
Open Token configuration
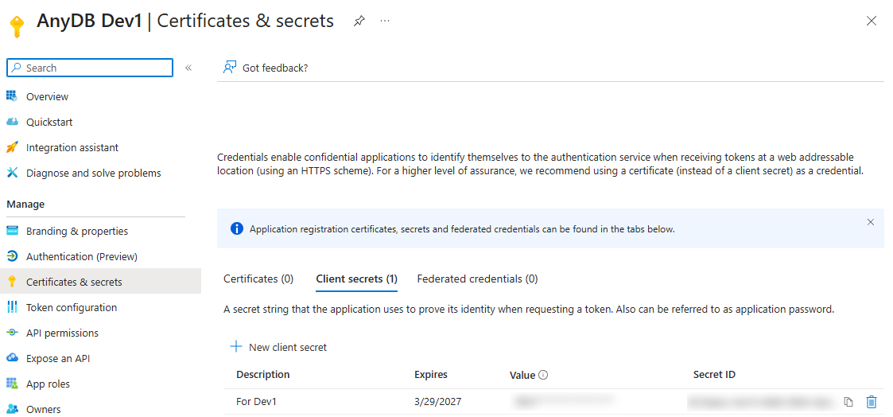72,308
